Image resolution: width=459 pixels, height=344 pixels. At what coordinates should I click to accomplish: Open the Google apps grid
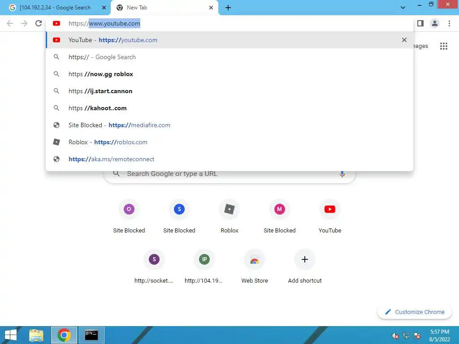[444, 46]
